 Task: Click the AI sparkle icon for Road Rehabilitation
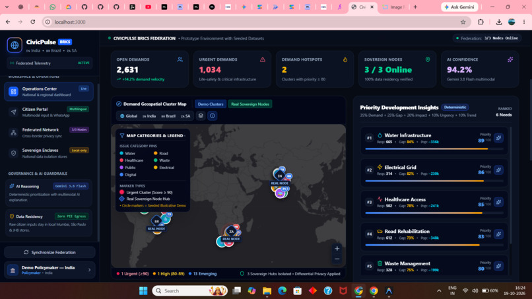[x=498, y=234]
